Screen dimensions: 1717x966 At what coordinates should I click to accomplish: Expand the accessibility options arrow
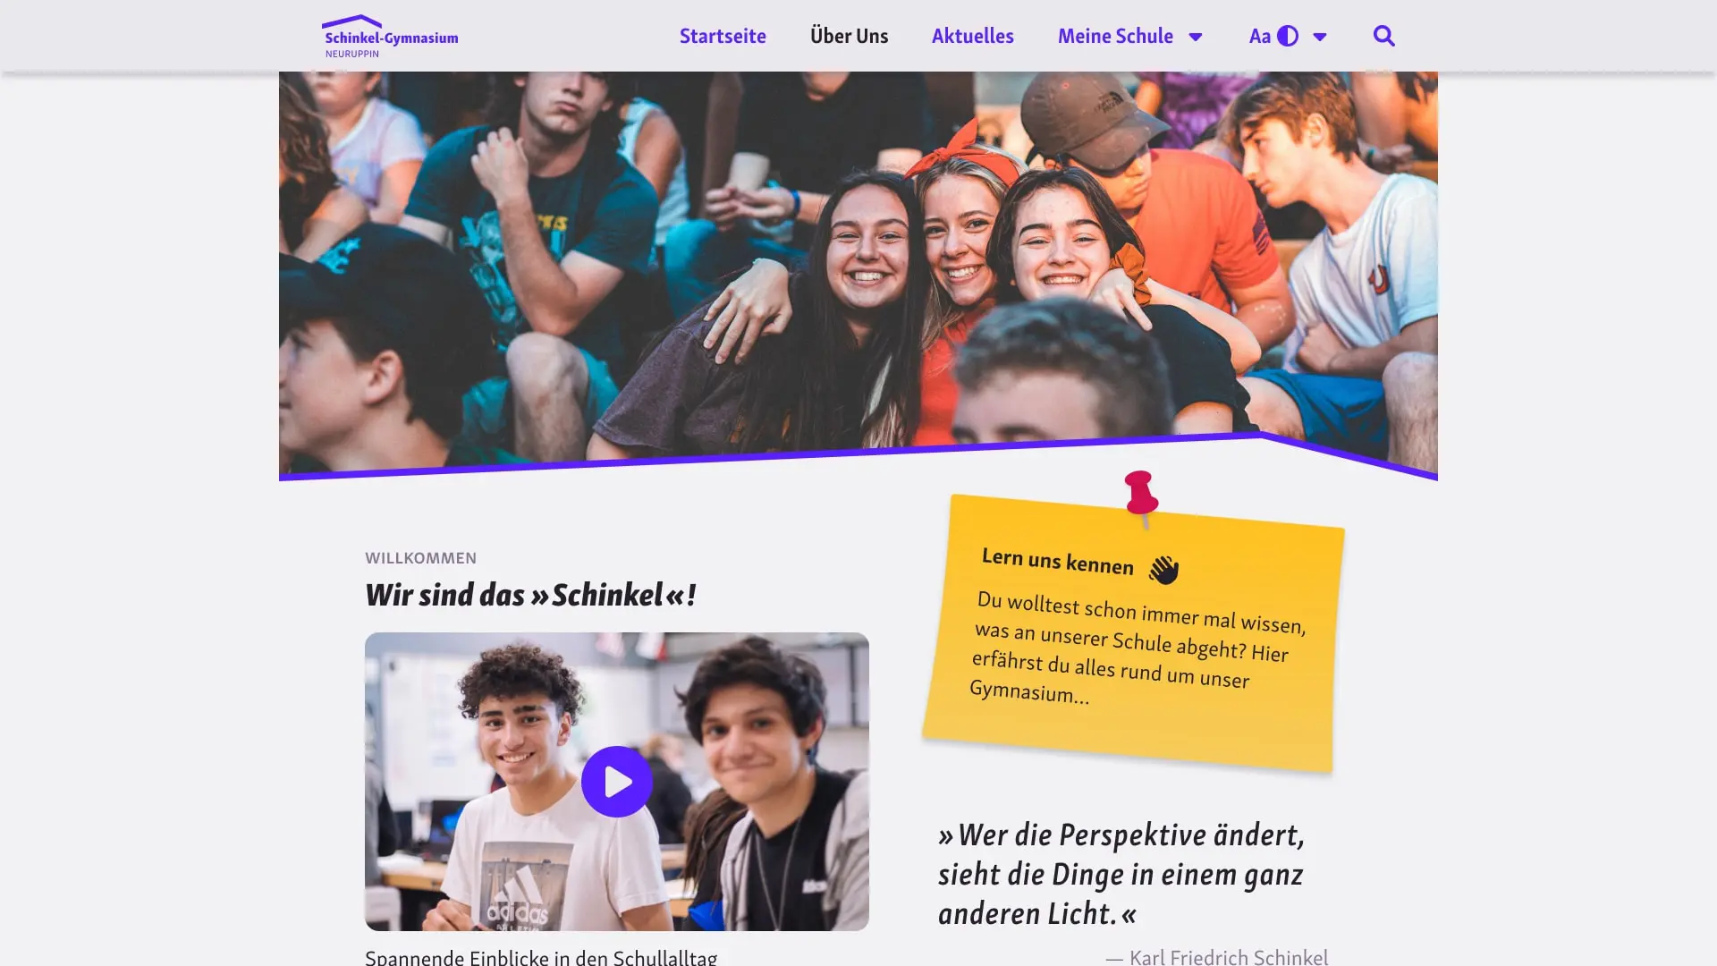point(1320,37)
